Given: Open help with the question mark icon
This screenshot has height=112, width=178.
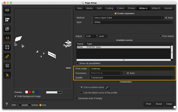Looking at the screenshot, I should [7, 104].
